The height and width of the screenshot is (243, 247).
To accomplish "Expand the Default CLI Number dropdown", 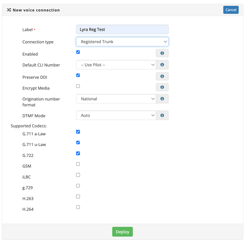I will click(116, 65).
